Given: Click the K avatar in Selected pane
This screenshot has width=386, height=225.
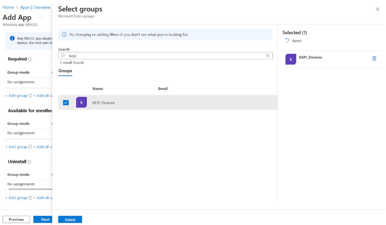Looking at the screenshot, I should pyautogui.click(x=291, y=59).
